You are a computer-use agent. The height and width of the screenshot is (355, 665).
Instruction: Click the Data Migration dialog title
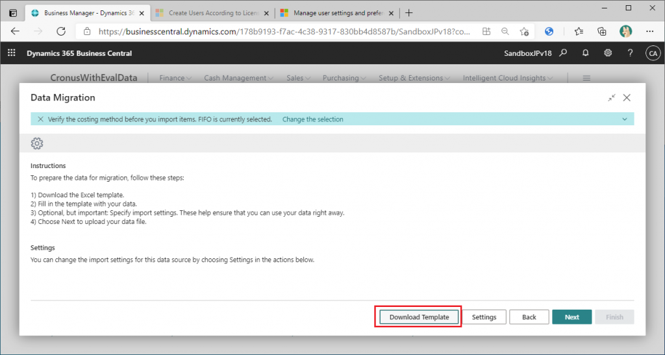63,97
